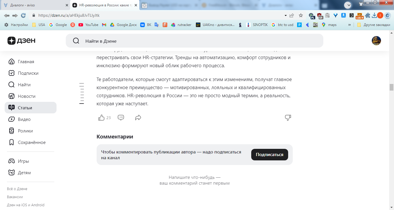Like the article with the thumbs-up icon
The width and height of the screenshot is (394, 210).
[102, 118]
